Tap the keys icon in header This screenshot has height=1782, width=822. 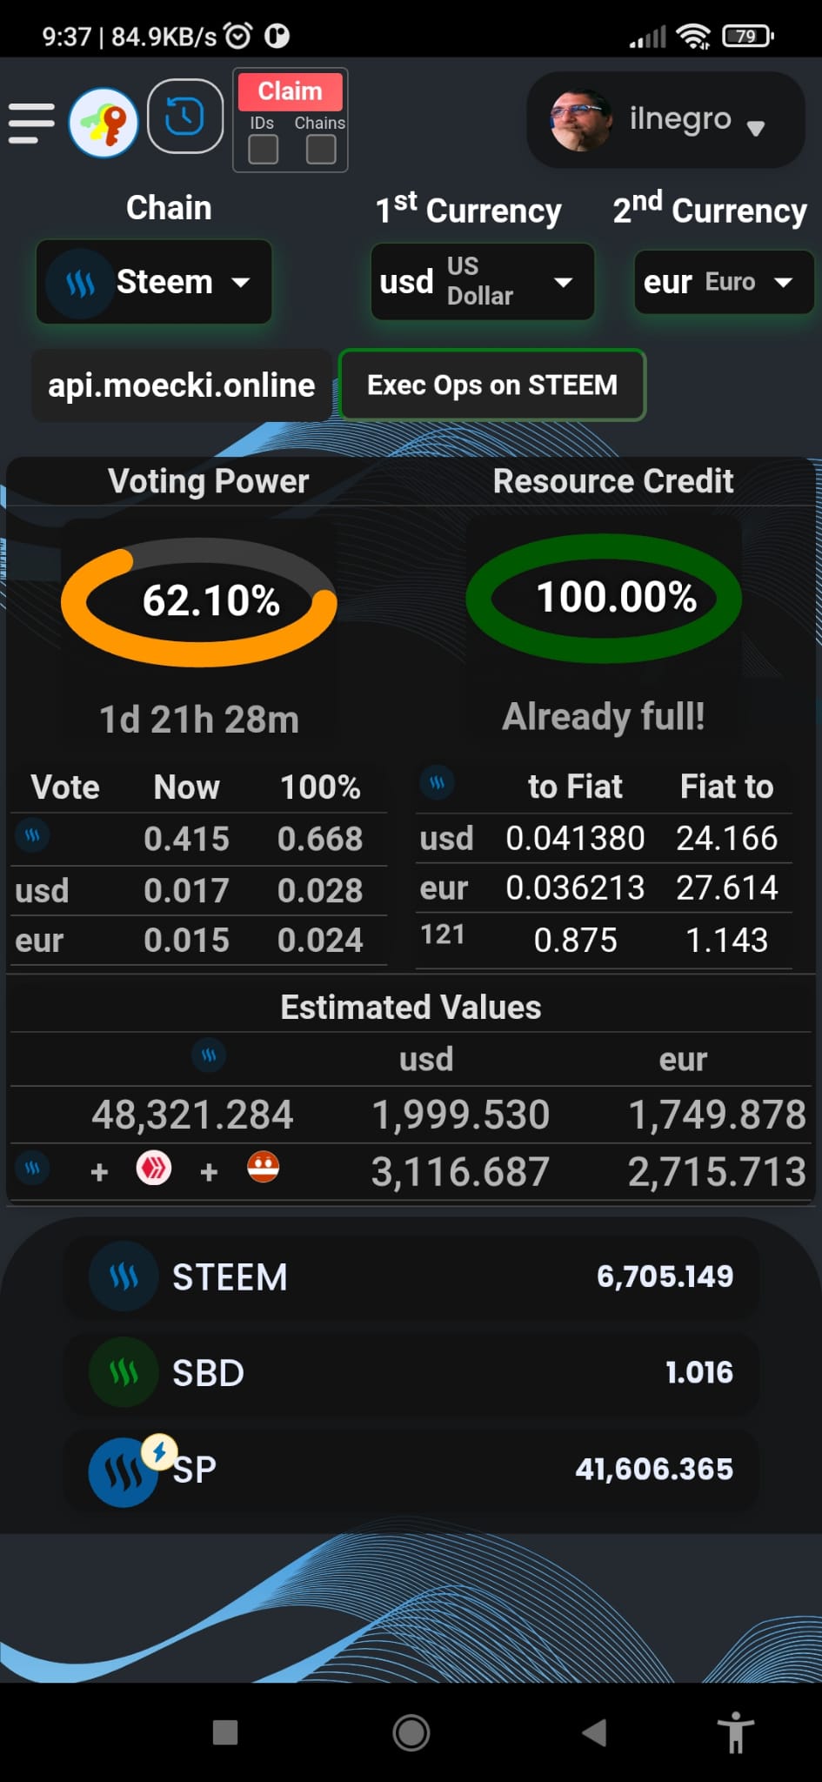click(104, 123)
